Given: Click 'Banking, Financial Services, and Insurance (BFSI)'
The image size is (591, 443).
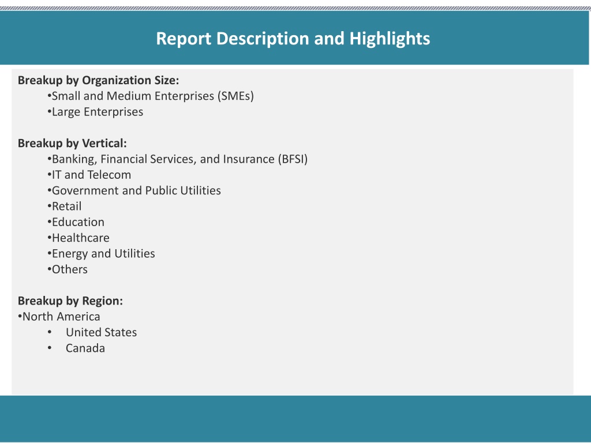Looking at the screenshot, I should click(x=178, y=159).
